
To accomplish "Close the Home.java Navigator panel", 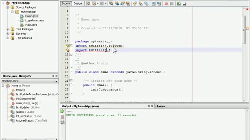I will (56, 76).
